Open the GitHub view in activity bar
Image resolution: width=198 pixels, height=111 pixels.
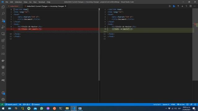[3, 67]
